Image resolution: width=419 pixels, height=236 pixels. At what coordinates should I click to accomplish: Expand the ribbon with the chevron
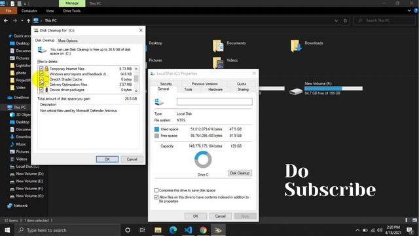(x=409, y=10)
